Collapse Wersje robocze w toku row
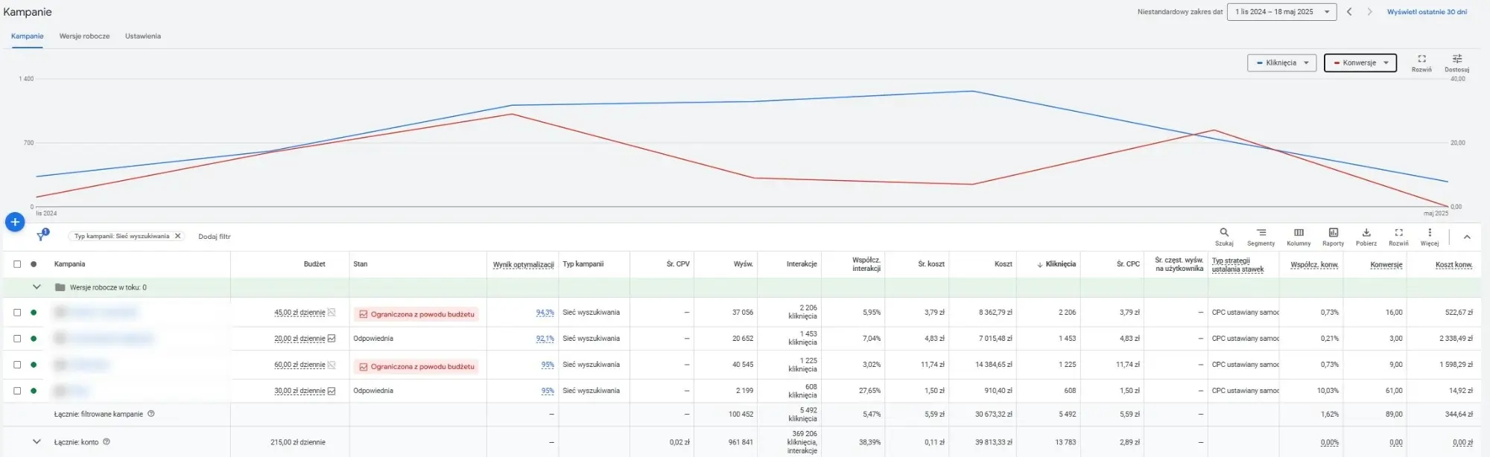1490x457 pixels. pyautogui.click(x=36, y=287)
